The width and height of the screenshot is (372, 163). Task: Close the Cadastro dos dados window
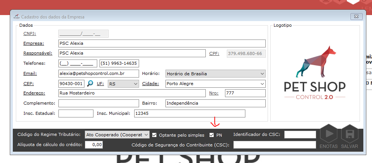point(356,17)
